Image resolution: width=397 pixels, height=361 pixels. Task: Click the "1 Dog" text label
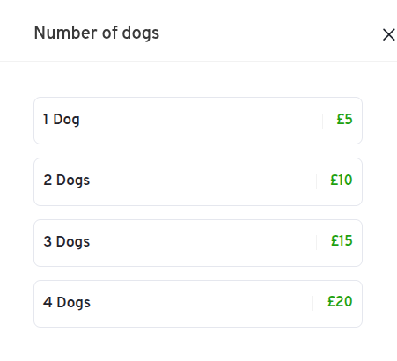tap(62, 120)
